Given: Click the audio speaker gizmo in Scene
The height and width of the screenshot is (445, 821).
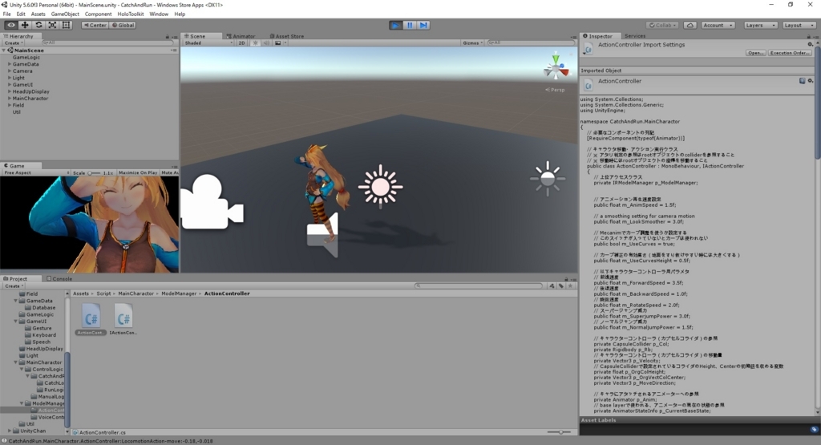Looking at the screenshot, I should click(x=322, y=235).
